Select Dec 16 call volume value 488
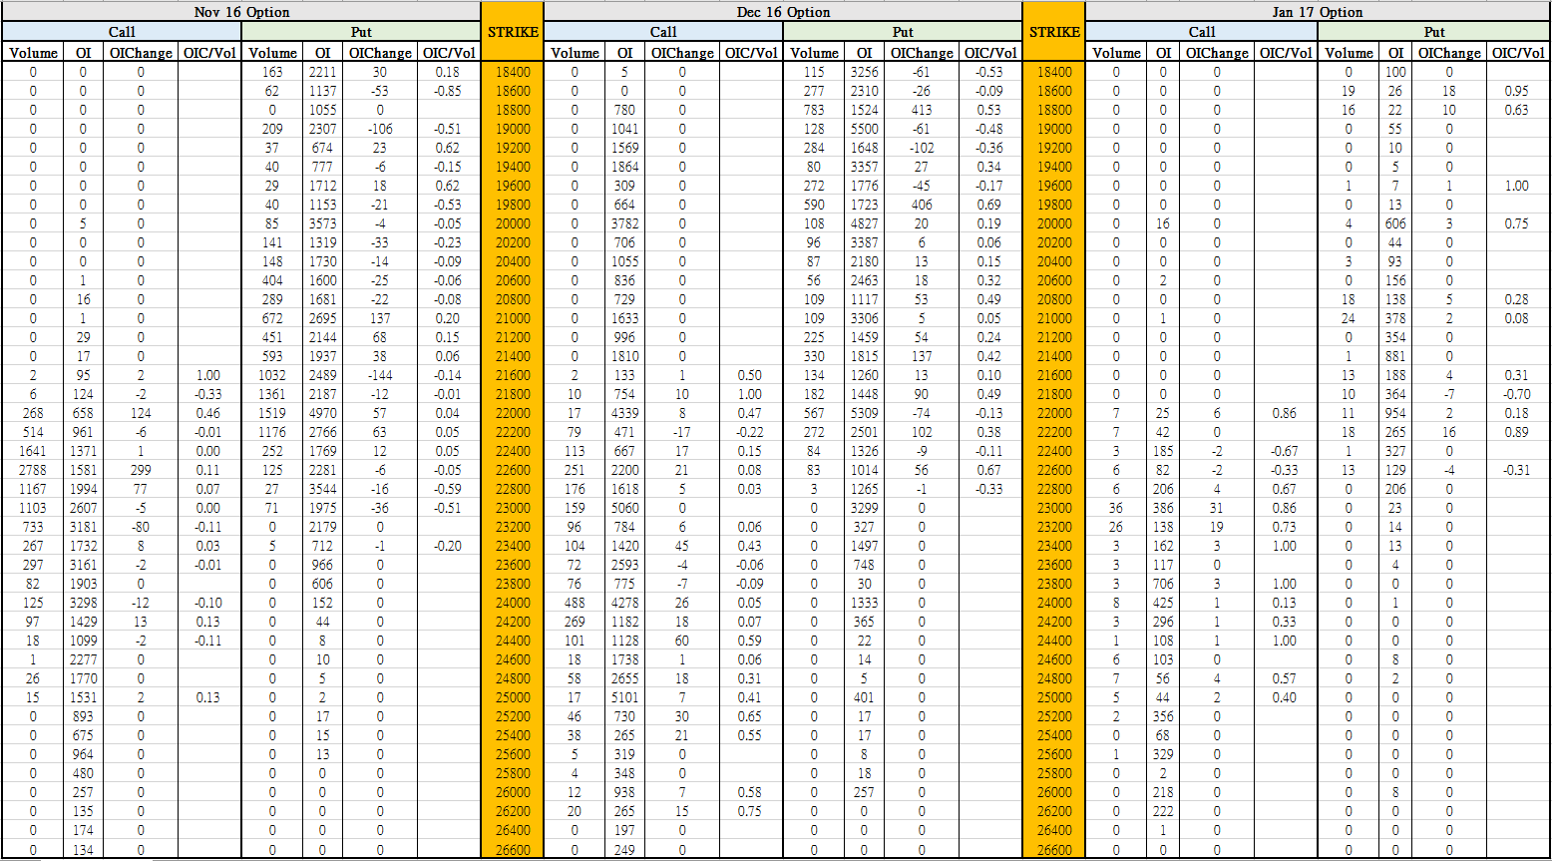The image size is (1552, 861). 575,603
